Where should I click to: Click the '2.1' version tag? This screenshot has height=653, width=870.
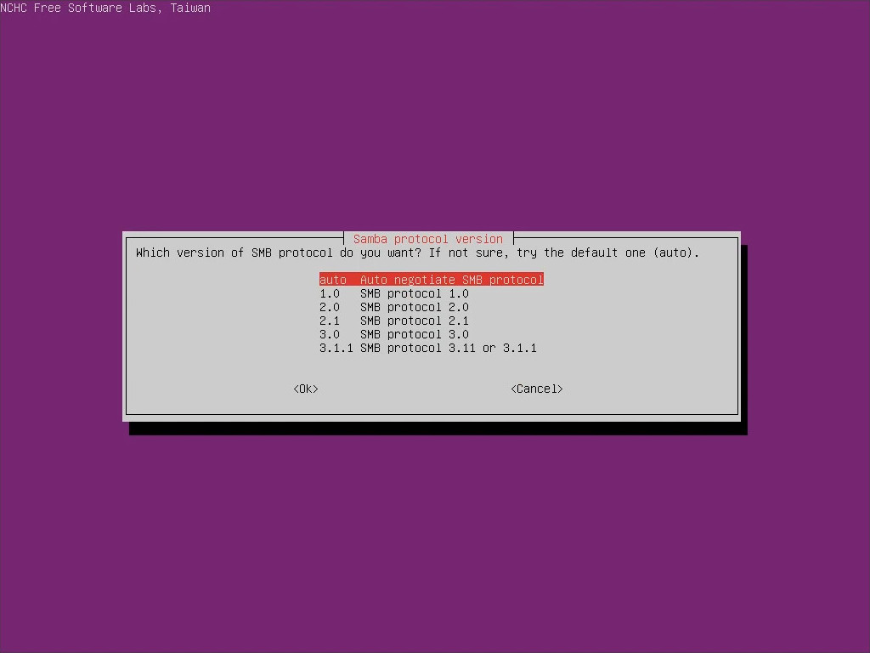(x=329, y=321)
